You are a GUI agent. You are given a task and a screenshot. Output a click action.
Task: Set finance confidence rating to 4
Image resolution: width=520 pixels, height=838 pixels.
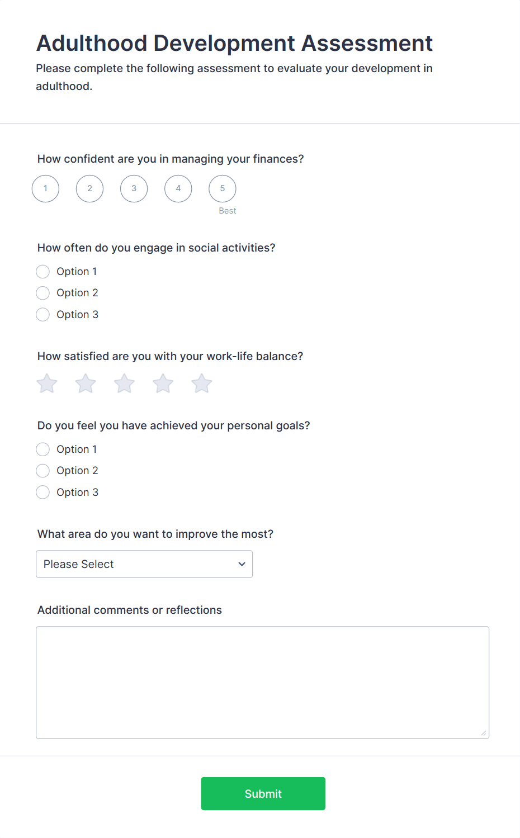[178, 188]
